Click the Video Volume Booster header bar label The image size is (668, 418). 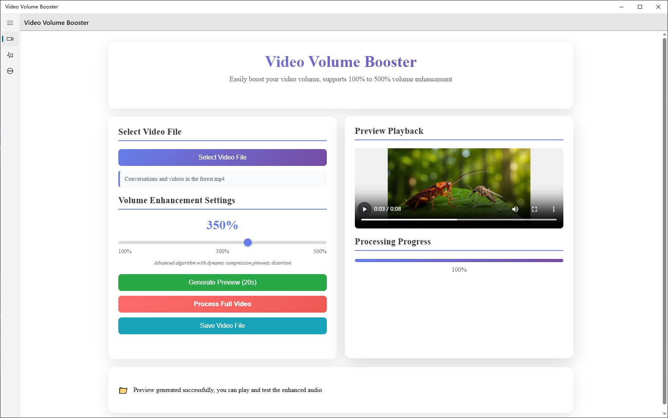tap(56, 22)
